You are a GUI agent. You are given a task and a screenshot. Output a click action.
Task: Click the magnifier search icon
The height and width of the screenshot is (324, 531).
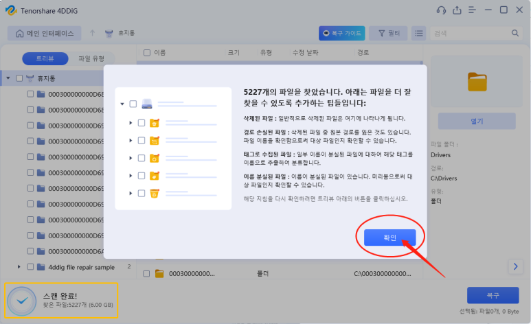tap(515, 33)
